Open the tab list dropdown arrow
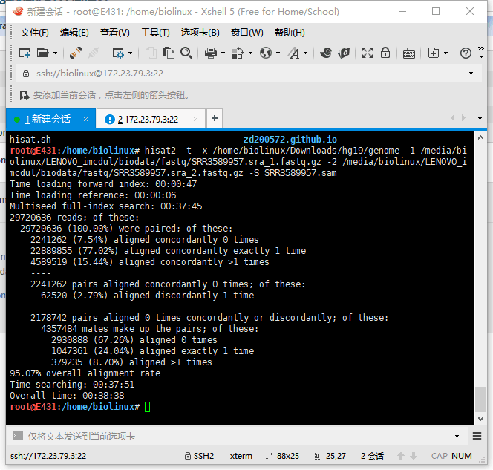 [480, 119]
